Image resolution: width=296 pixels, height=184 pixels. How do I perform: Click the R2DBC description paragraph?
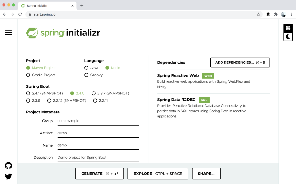[201, 111]
